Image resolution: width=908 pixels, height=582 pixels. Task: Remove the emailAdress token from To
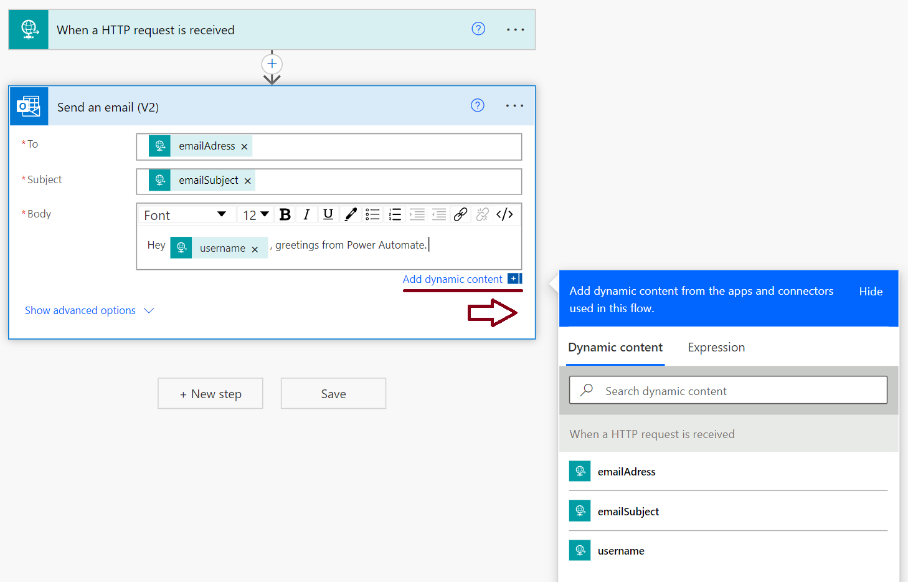[244, 146]
